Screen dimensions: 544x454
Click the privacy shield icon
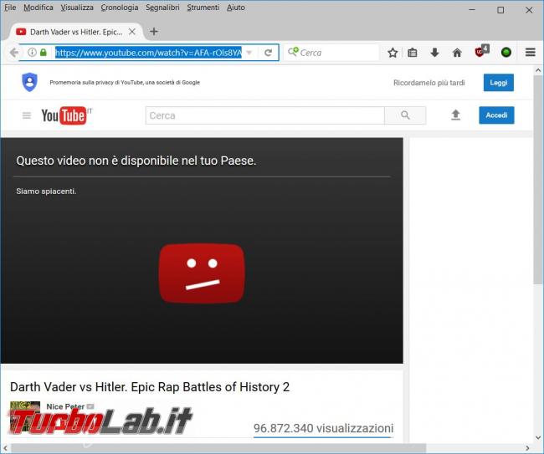(30, 82)
